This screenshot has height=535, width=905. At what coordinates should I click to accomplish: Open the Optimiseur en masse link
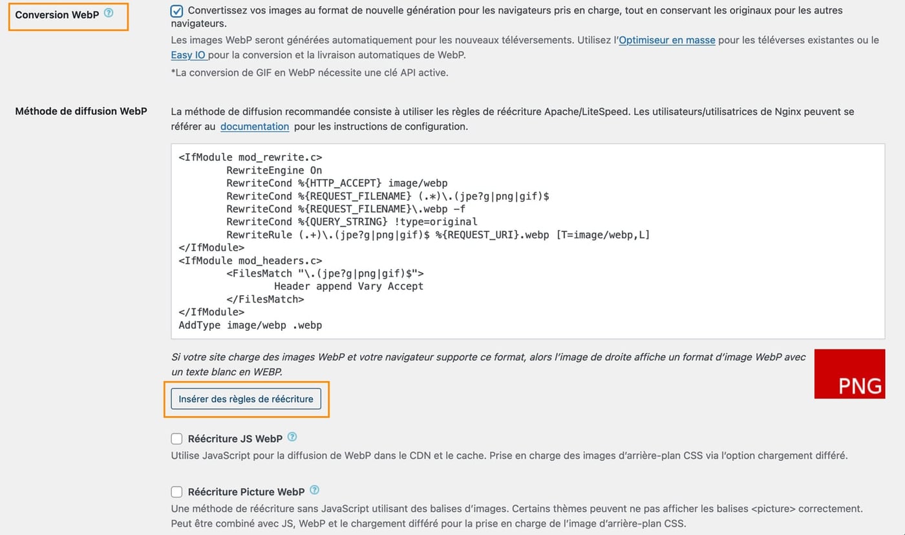point(666,40)
